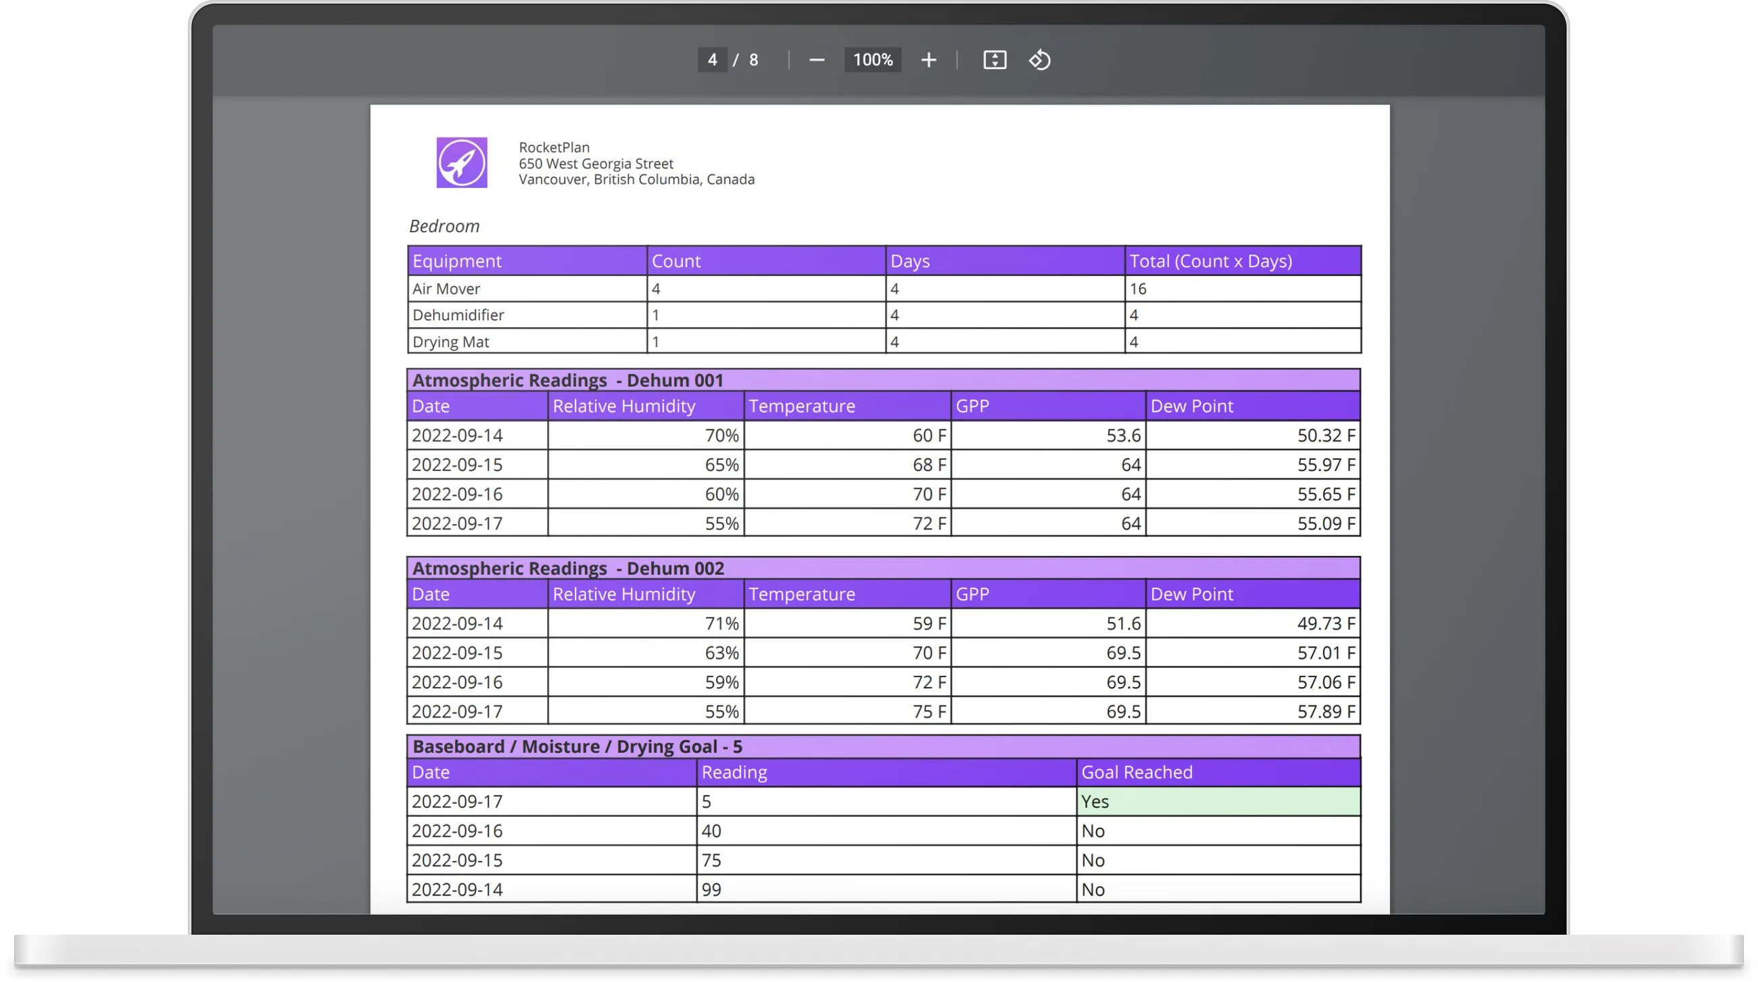Select the page number input showing 4
The width and height of the screenshot is (1758, 982).
pos(712,60)
